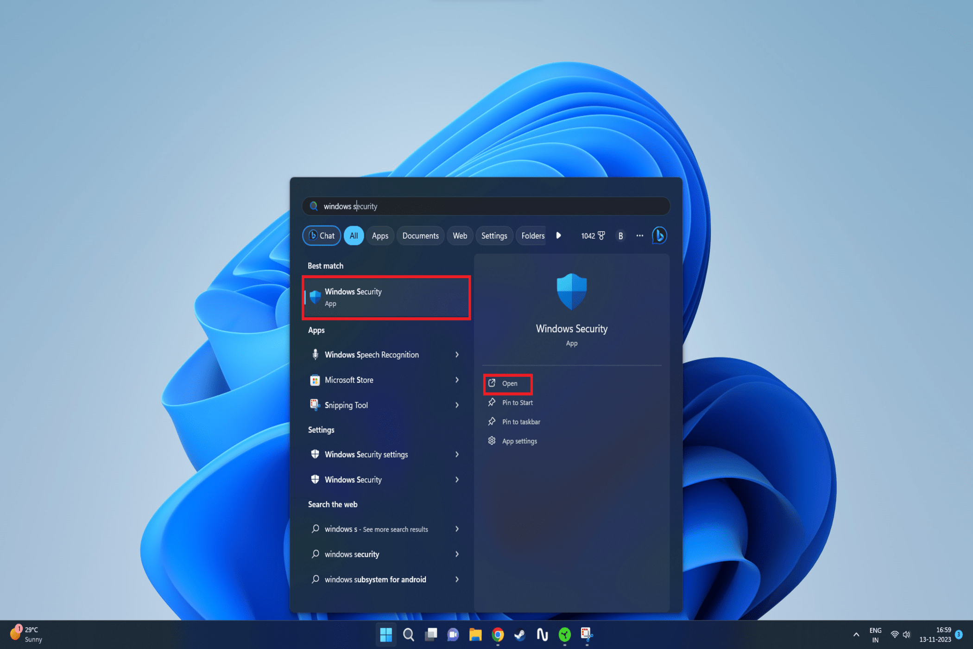Viewport: 973px width, 649px height.
Task: Click the Settings filter button
Action: [x=494, y=235]
